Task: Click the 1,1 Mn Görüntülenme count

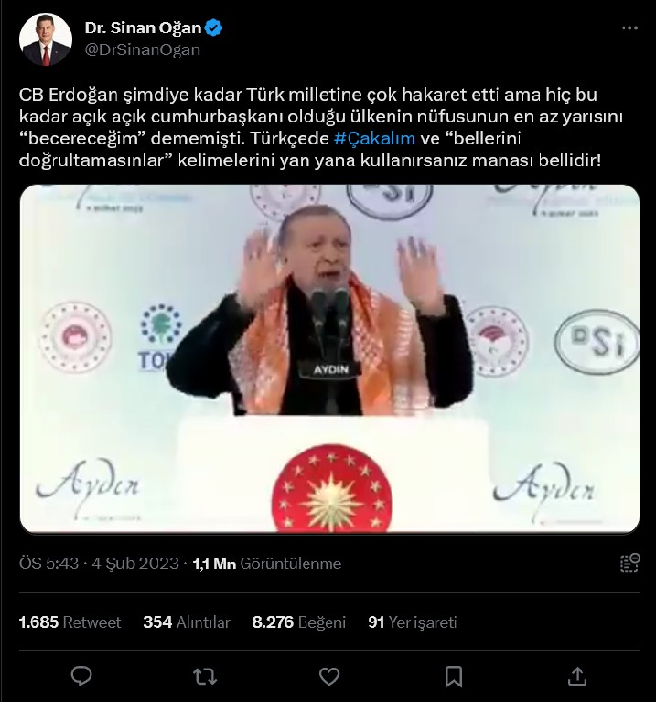Action: click(x=266, y=564)
